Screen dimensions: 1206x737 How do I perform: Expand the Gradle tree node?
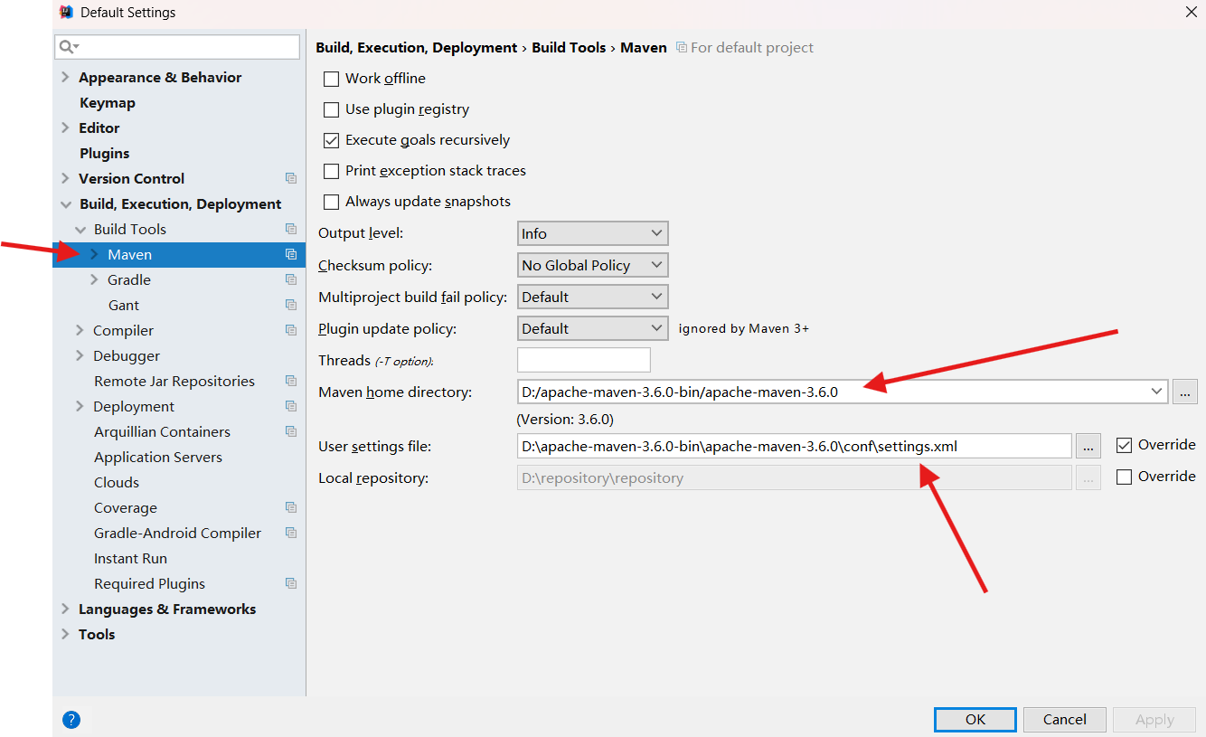(x=94, y=280)
